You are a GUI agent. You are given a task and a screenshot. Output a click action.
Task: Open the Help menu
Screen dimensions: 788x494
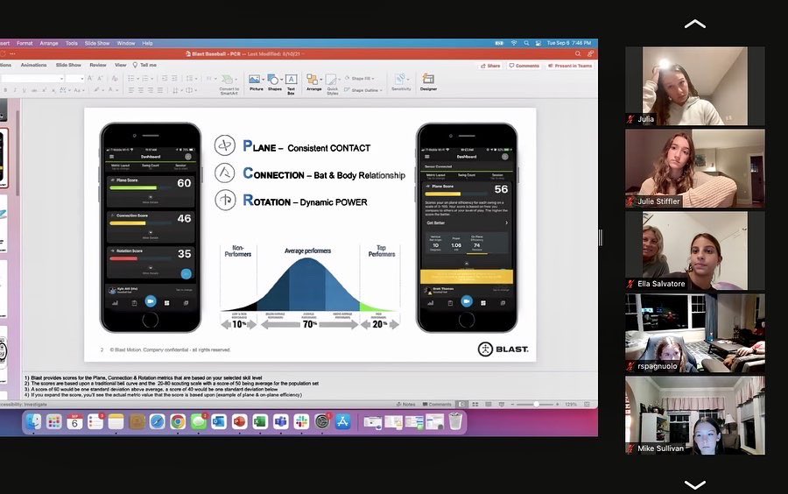[147, 43]
